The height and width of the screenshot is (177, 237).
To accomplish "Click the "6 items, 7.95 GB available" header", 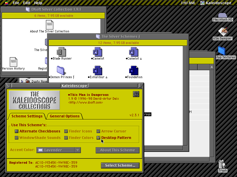I will click(54, 16).
